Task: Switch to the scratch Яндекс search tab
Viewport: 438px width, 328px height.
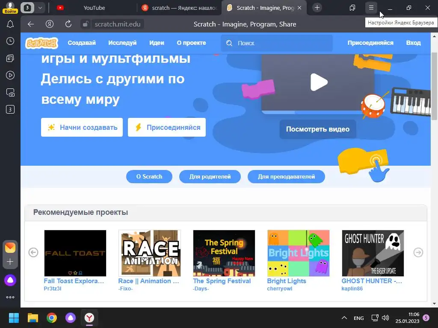Action: (x=179, y=8)
